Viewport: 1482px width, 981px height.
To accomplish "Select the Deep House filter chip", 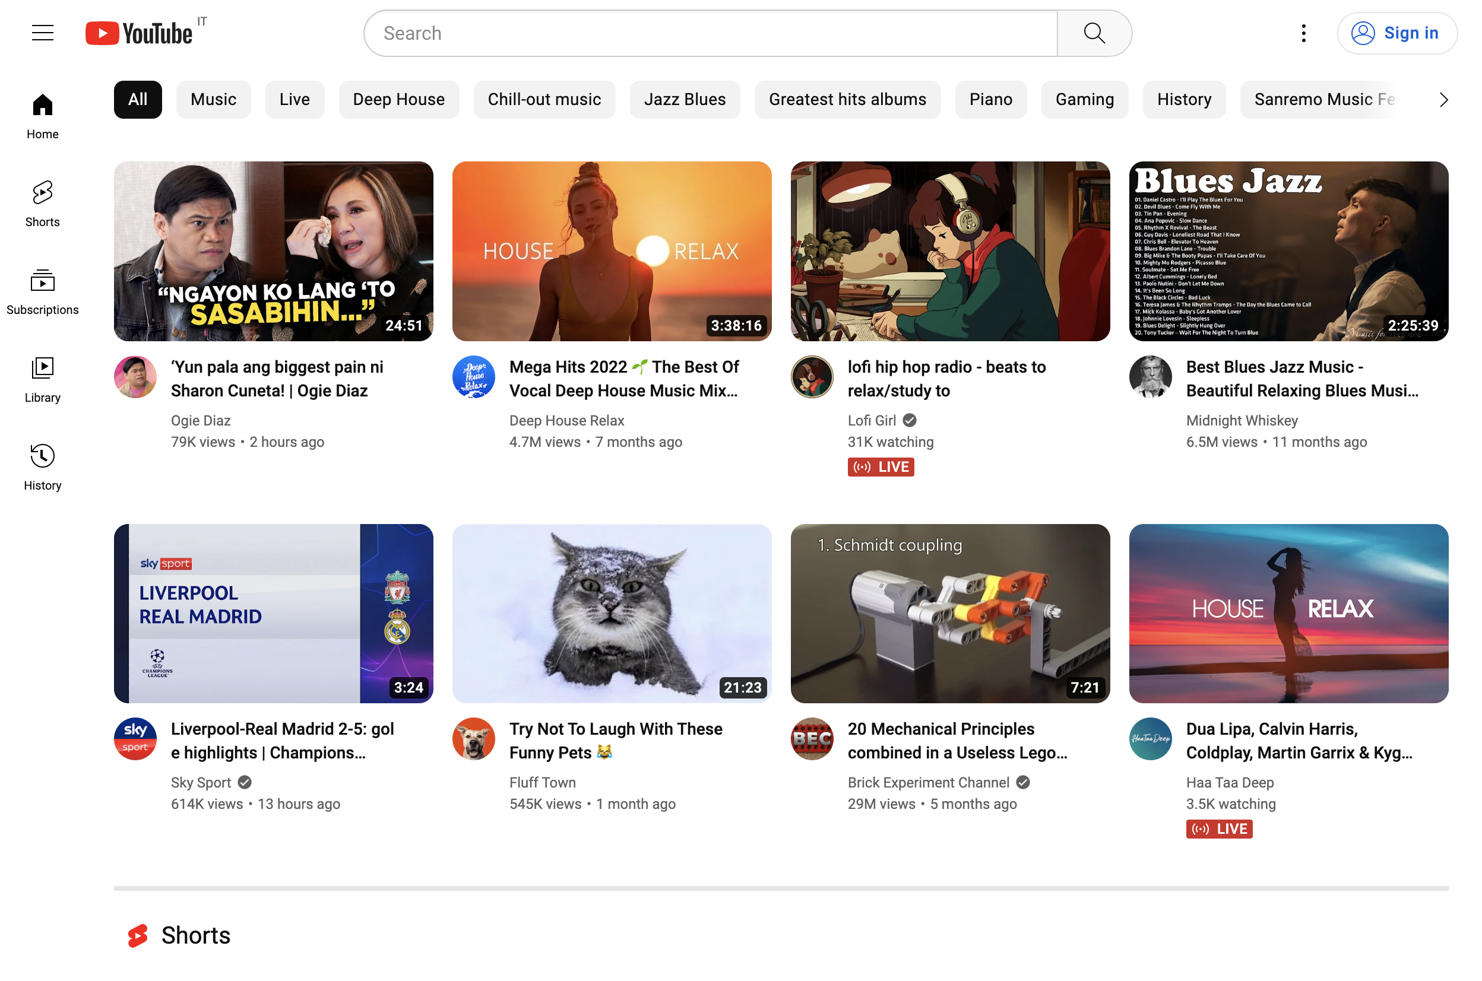I will pyautogui.click(x=398, y=100).
